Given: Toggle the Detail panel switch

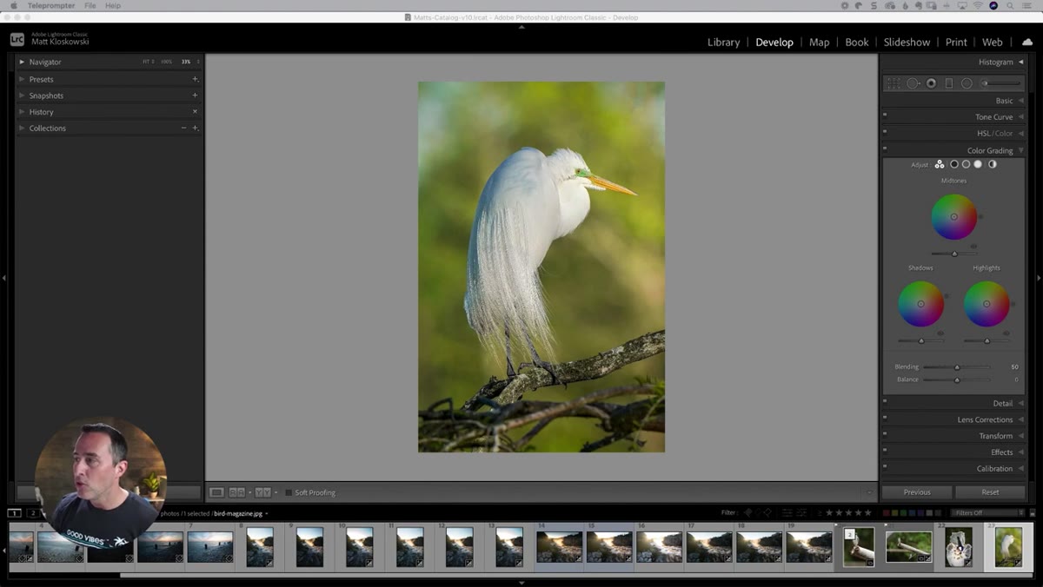Looking at the screenshot, I should click(885, 401).
